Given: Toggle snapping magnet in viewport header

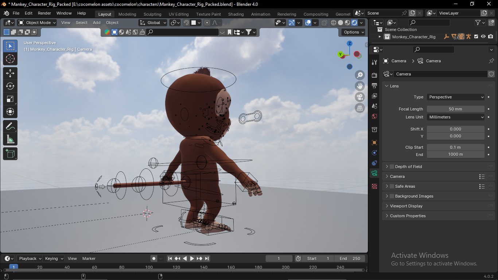Looking at the screenshot, I should tap(186, 23).
